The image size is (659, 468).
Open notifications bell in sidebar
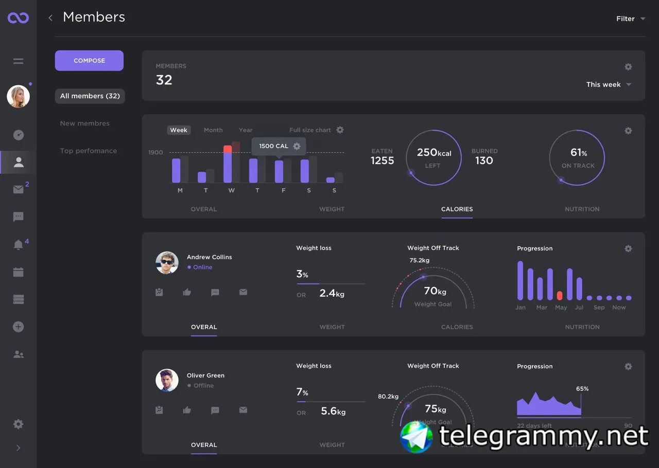[x=18, y=245]
